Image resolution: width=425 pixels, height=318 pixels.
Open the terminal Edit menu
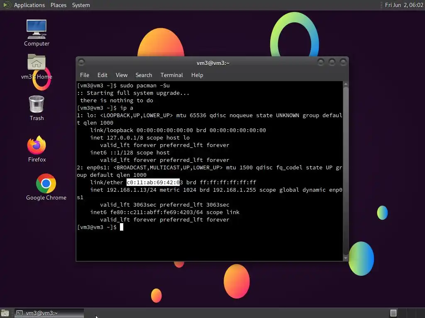click(102, 75)
